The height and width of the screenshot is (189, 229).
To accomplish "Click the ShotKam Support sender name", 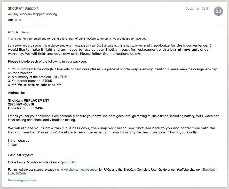I will [x=23, y=8].
